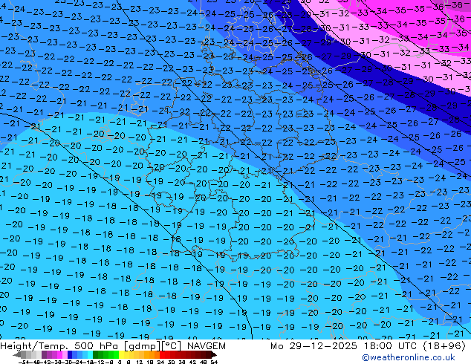471x364 pixels.
Task: Click the [gdmp] unit label
Action: pos(137,346)
